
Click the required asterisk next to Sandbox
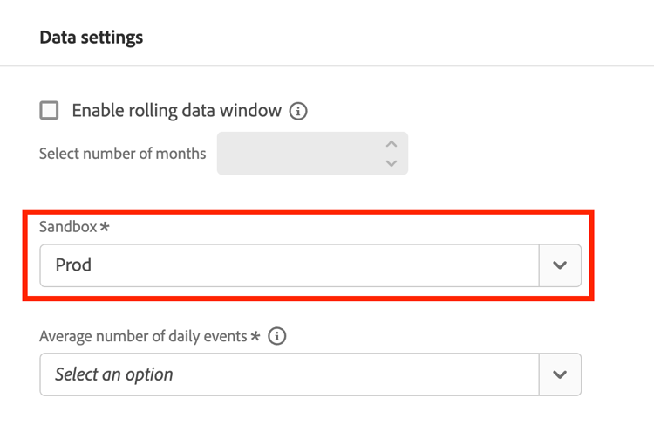pos(106,227)
